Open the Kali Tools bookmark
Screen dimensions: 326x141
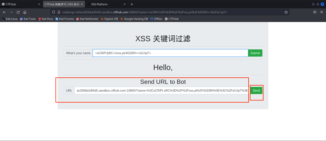(x=28, y=19)
